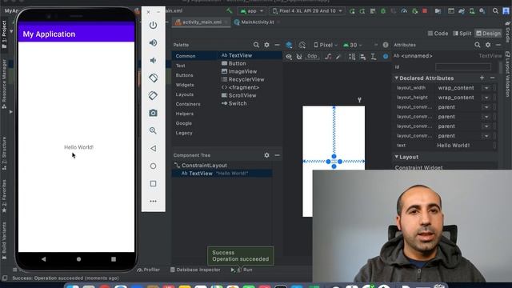Viewport: 512px width, 288px height.
Task: Add declared attribute with plus icon
Action: coord(482,78)
